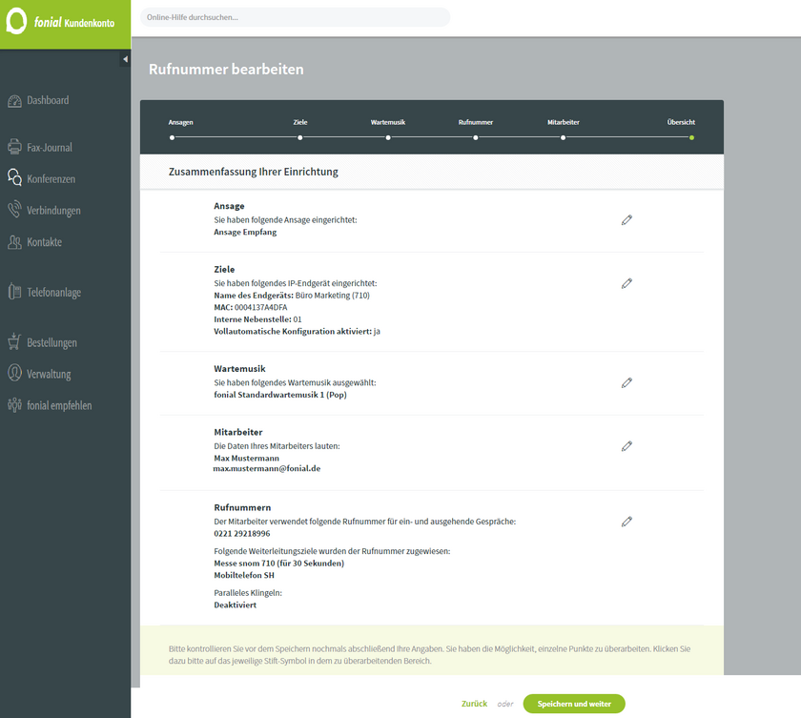Click the Kontakte people icon
This screenshot has height=718, width=801.
click(14, 241)
